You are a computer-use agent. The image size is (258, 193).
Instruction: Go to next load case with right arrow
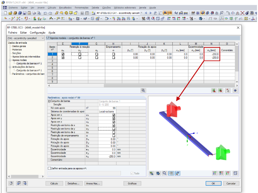point(150,13)
